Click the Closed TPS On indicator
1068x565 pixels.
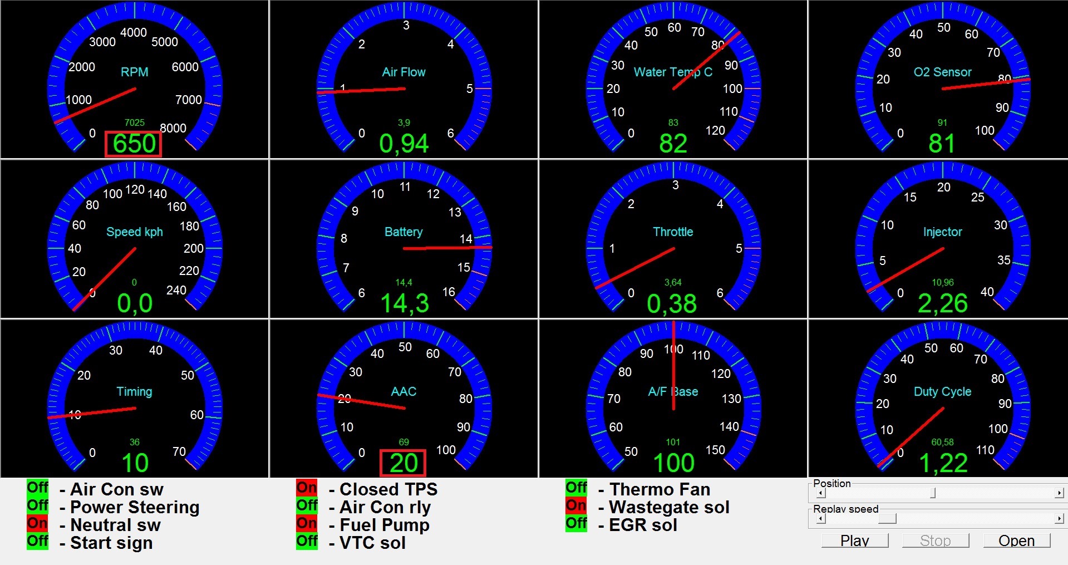pyautogui.click(x=307, y=488)
